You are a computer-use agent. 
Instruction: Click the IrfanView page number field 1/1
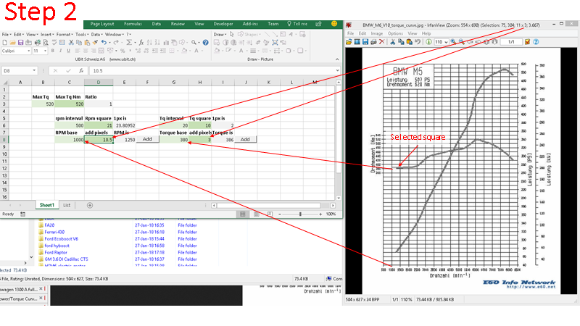pyautogui.click(x=511, y=42)
